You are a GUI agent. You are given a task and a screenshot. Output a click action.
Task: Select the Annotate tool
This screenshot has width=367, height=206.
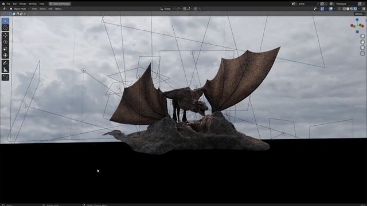[x=5, y=63]
